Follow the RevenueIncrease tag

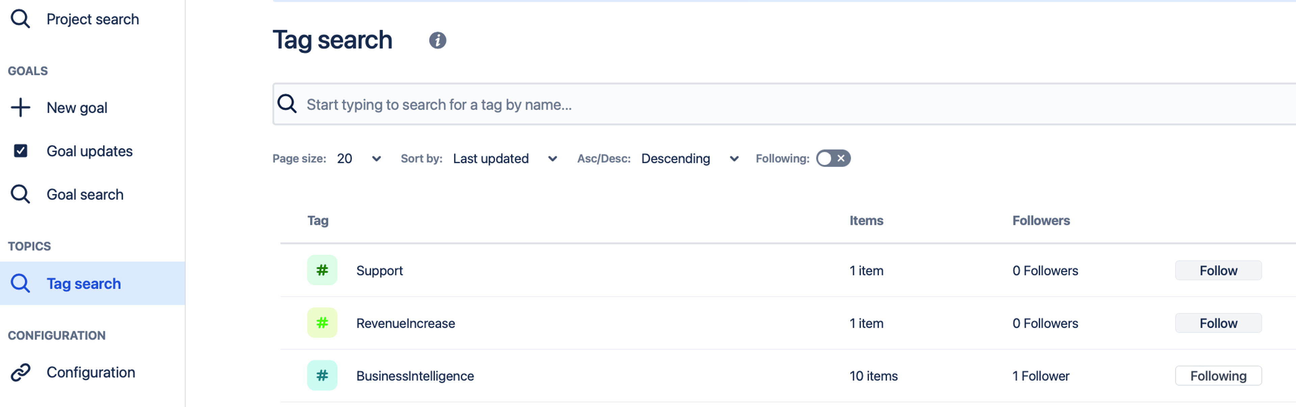pos(1217,323)
